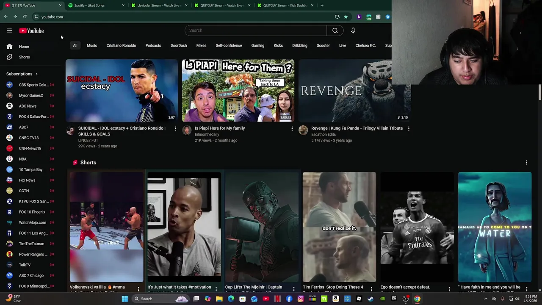
Task: Open the Erlinonthedaily channel link
Action: pyautogui.click(x=207, y=134)
